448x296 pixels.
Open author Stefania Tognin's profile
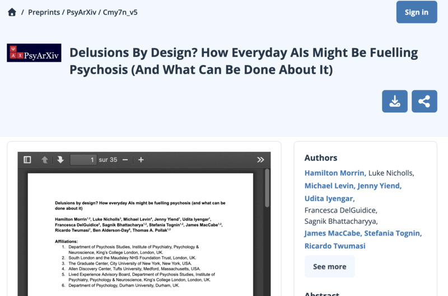click(393, 233)
